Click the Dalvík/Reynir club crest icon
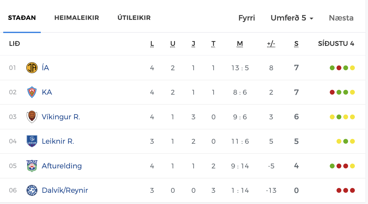Viewport: 368px width, 204px height. point(32,191)
